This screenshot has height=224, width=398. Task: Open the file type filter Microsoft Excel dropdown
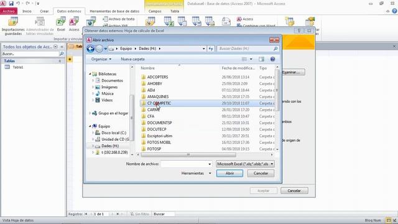[245, 164]
